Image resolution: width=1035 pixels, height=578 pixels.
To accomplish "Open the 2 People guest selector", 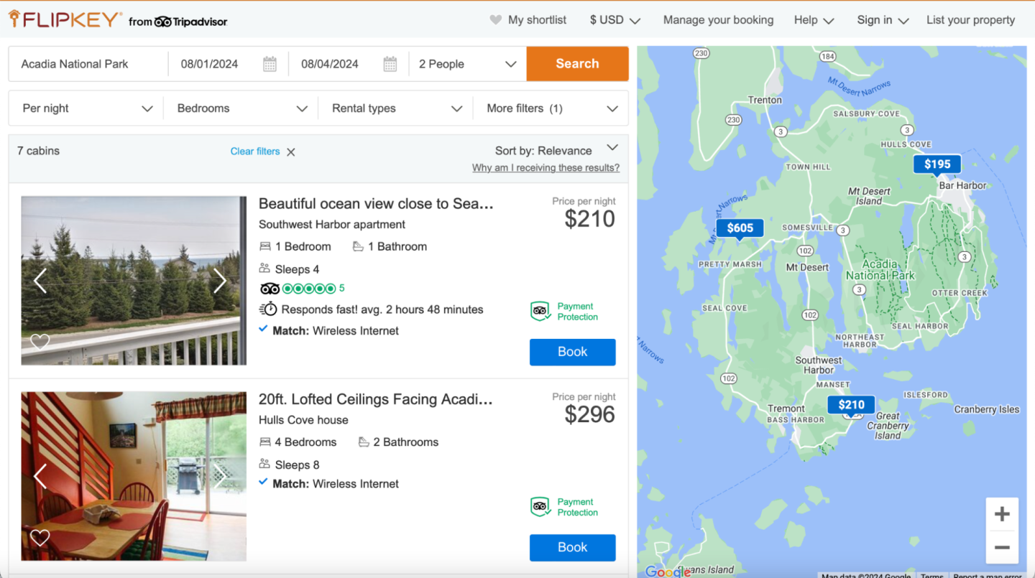I will click(467, 64).
